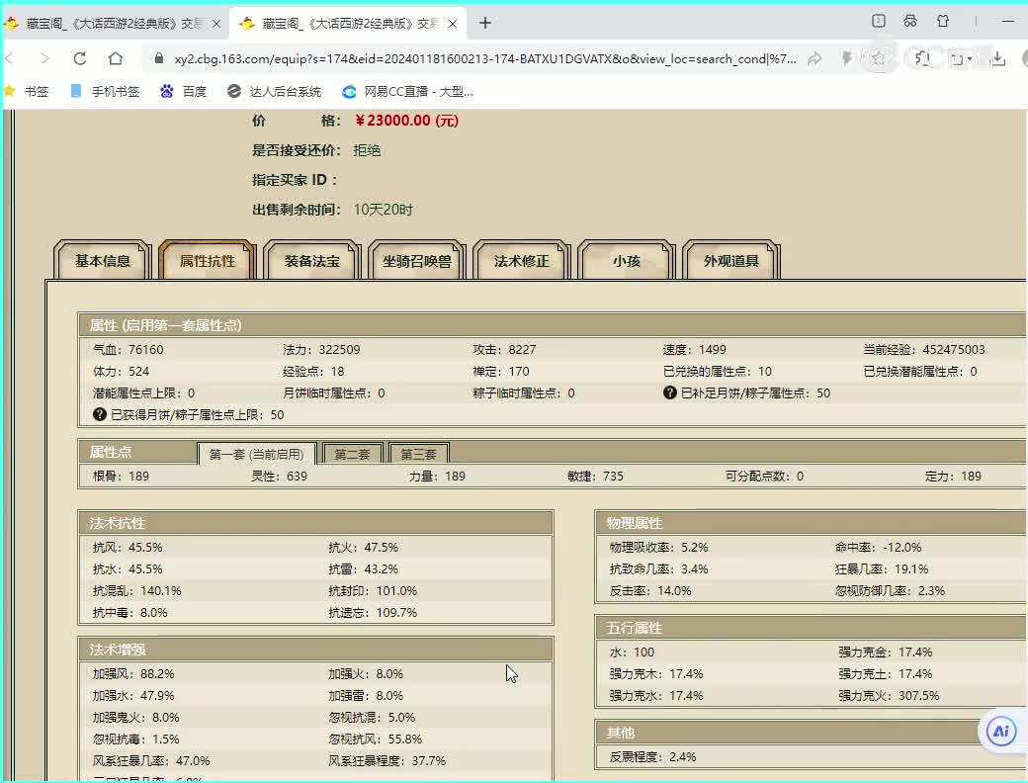Close the first 藏宝阁 tab

(216, 24)
